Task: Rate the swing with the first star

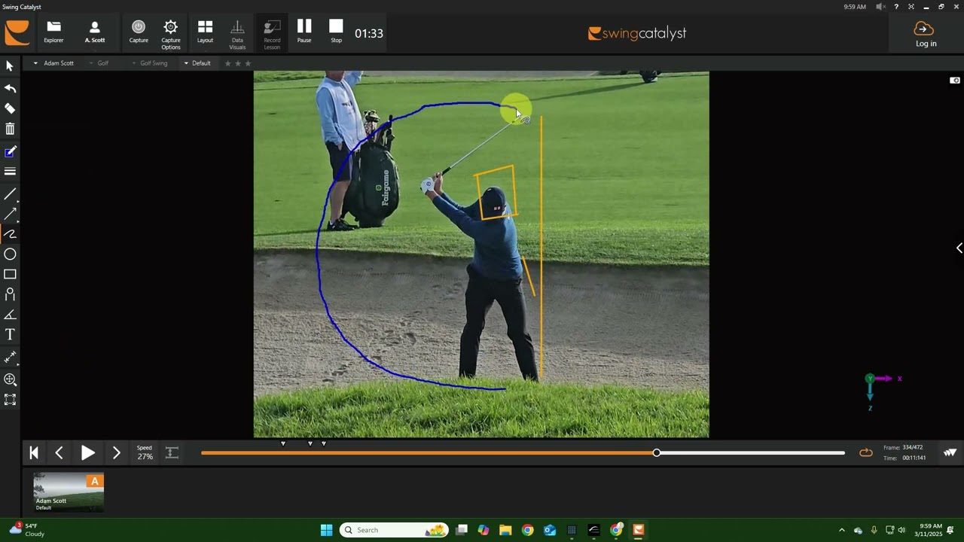Action: pyautogui.click(x=227, y=63)
